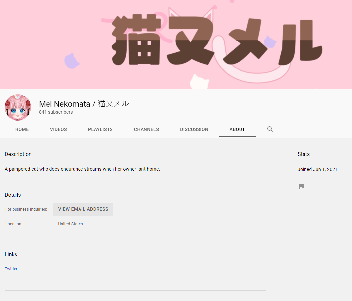352x301 pixels.
Task: Click the 841 subscribers count
Action: [x=56, y=112]
